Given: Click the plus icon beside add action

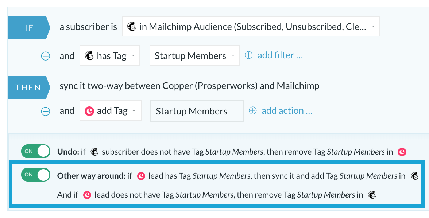Looking at the screenshot, I should pyautogui.click(x=252, y=110).
